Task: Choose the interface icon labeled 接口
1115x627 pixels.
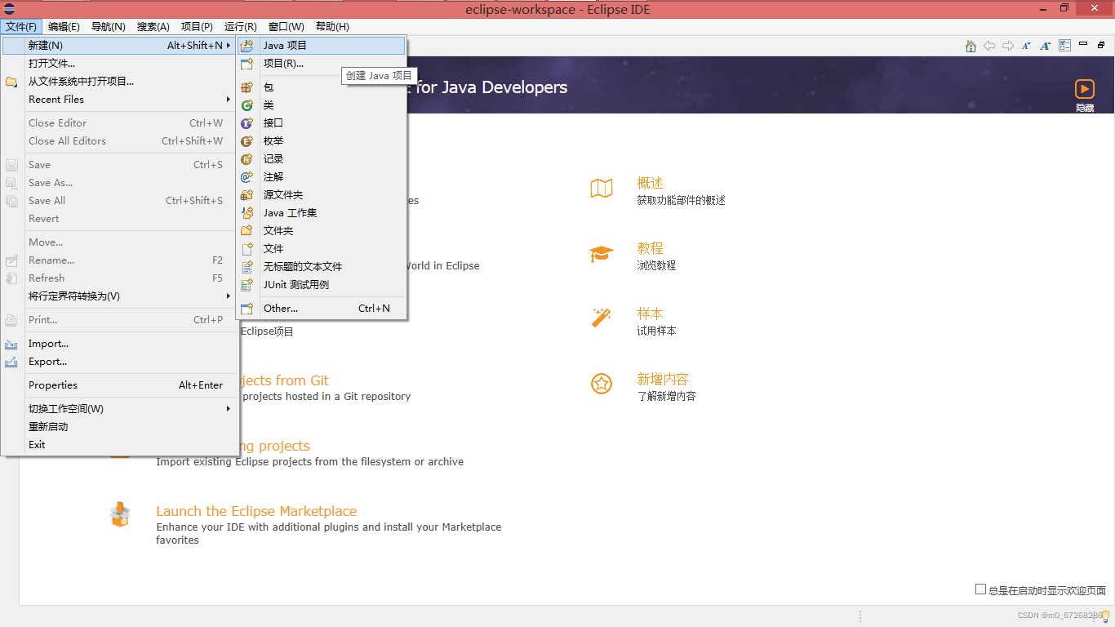Action: tap(247, 123)
